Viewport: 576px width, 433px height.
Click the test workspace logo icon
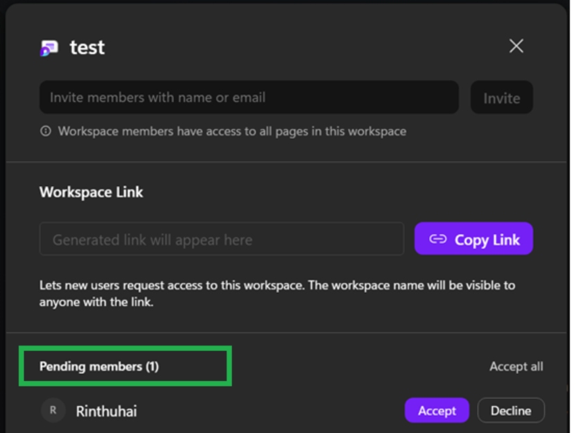tap(49, 48)
